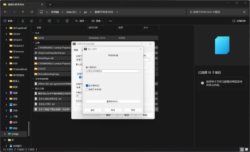Click the Copy icon in toolbar
Screen dimensions: 250x152
(x=32, y=21)
